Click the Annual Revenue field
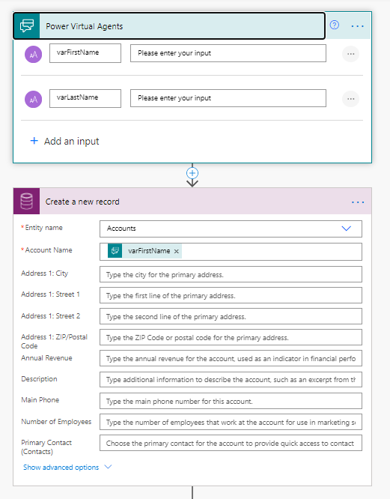This screenshot has width=390, height=499. click(231, 358)
